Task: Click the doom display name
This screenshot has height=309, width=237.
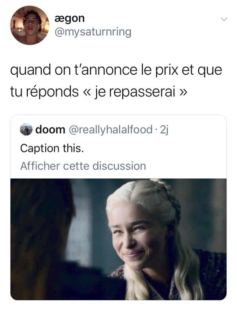Action: click(50, 129)
